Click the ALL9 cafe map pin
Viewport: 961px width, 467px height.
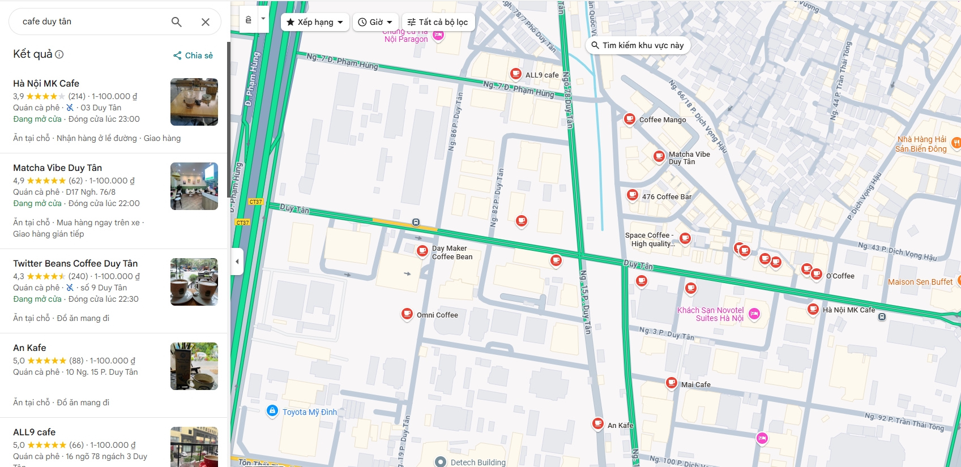click(515, 74)
